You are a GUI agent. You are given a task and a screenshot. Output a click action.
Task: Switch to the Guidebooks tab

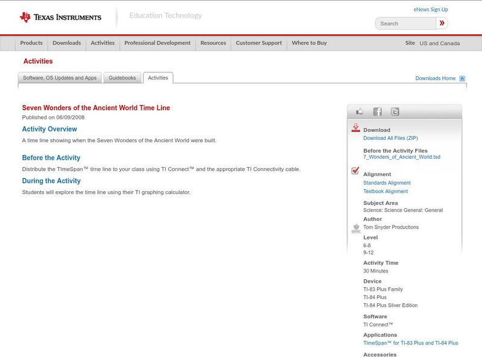click(123, 78)
